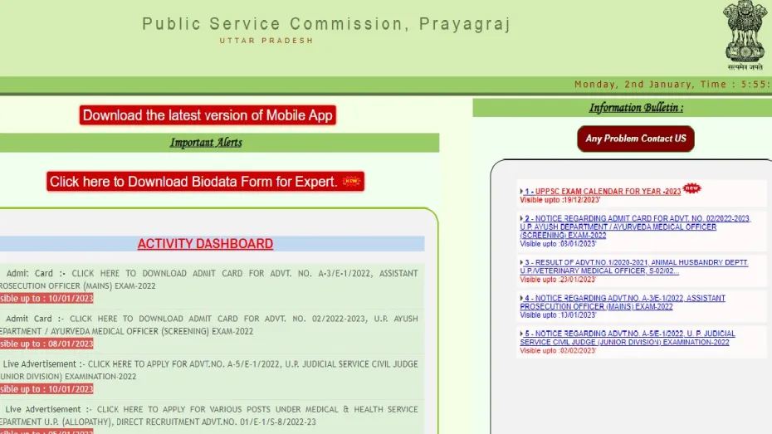Click the arrow bullet before Exam Calendar notice
This screenshot has width=772, height=434.
click(x=521, y=192)
